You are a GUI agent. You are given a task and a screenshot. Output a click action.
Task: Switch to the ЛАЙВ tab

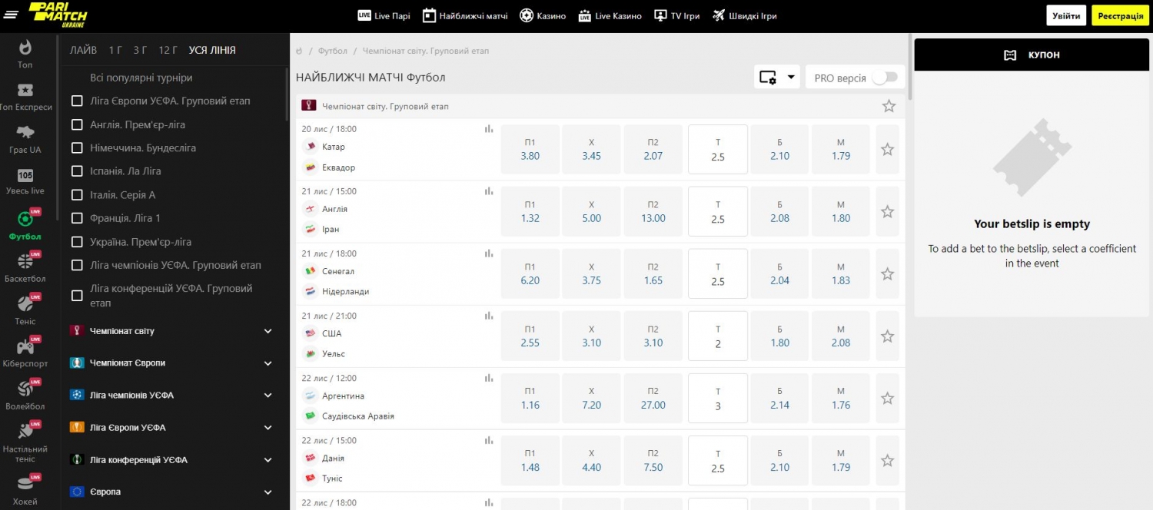pyautogui.click(x=83, y=51)
